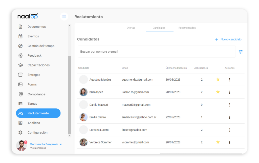Expand Garmendia Benjamín user dropdown arrow
Image resolution: width=259 pixels, height=163 pixels.
[x=61, y=144]
